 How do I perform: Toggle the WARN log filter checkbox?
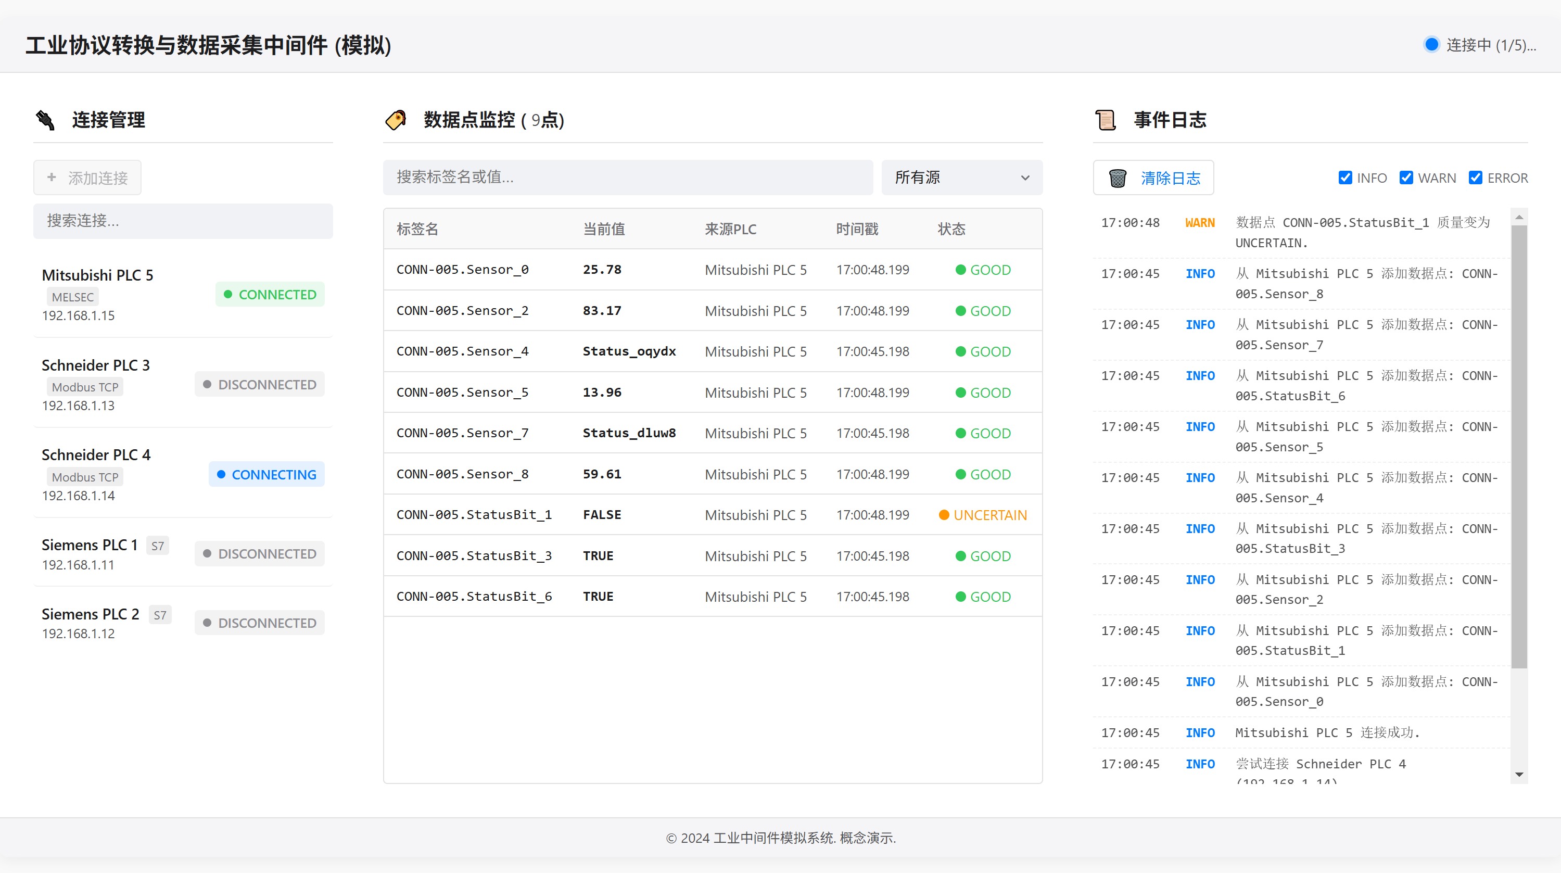click(1406, 178)
